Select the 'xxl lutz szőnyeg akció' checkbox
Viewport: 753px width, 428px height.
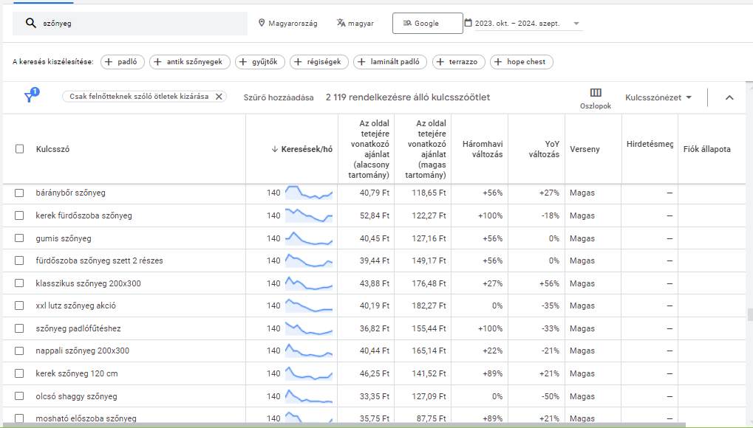tap(20, 306)
